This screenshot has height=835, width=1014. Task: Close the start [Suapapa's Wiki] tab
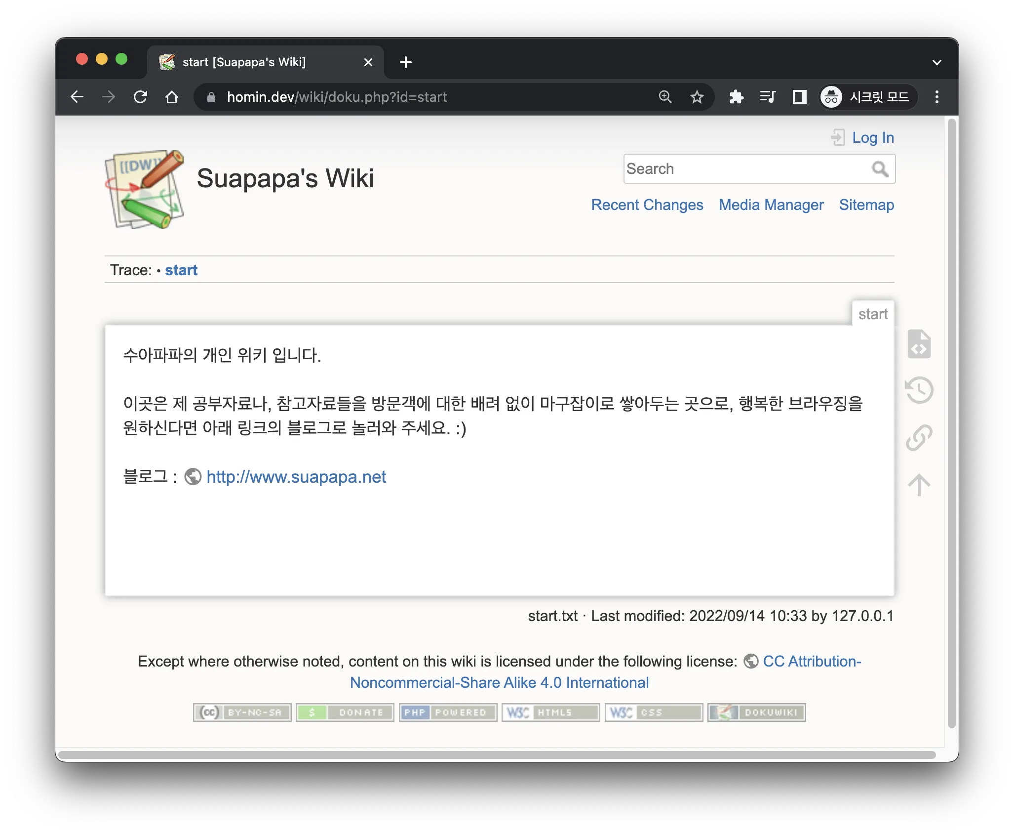pos(368,62)
